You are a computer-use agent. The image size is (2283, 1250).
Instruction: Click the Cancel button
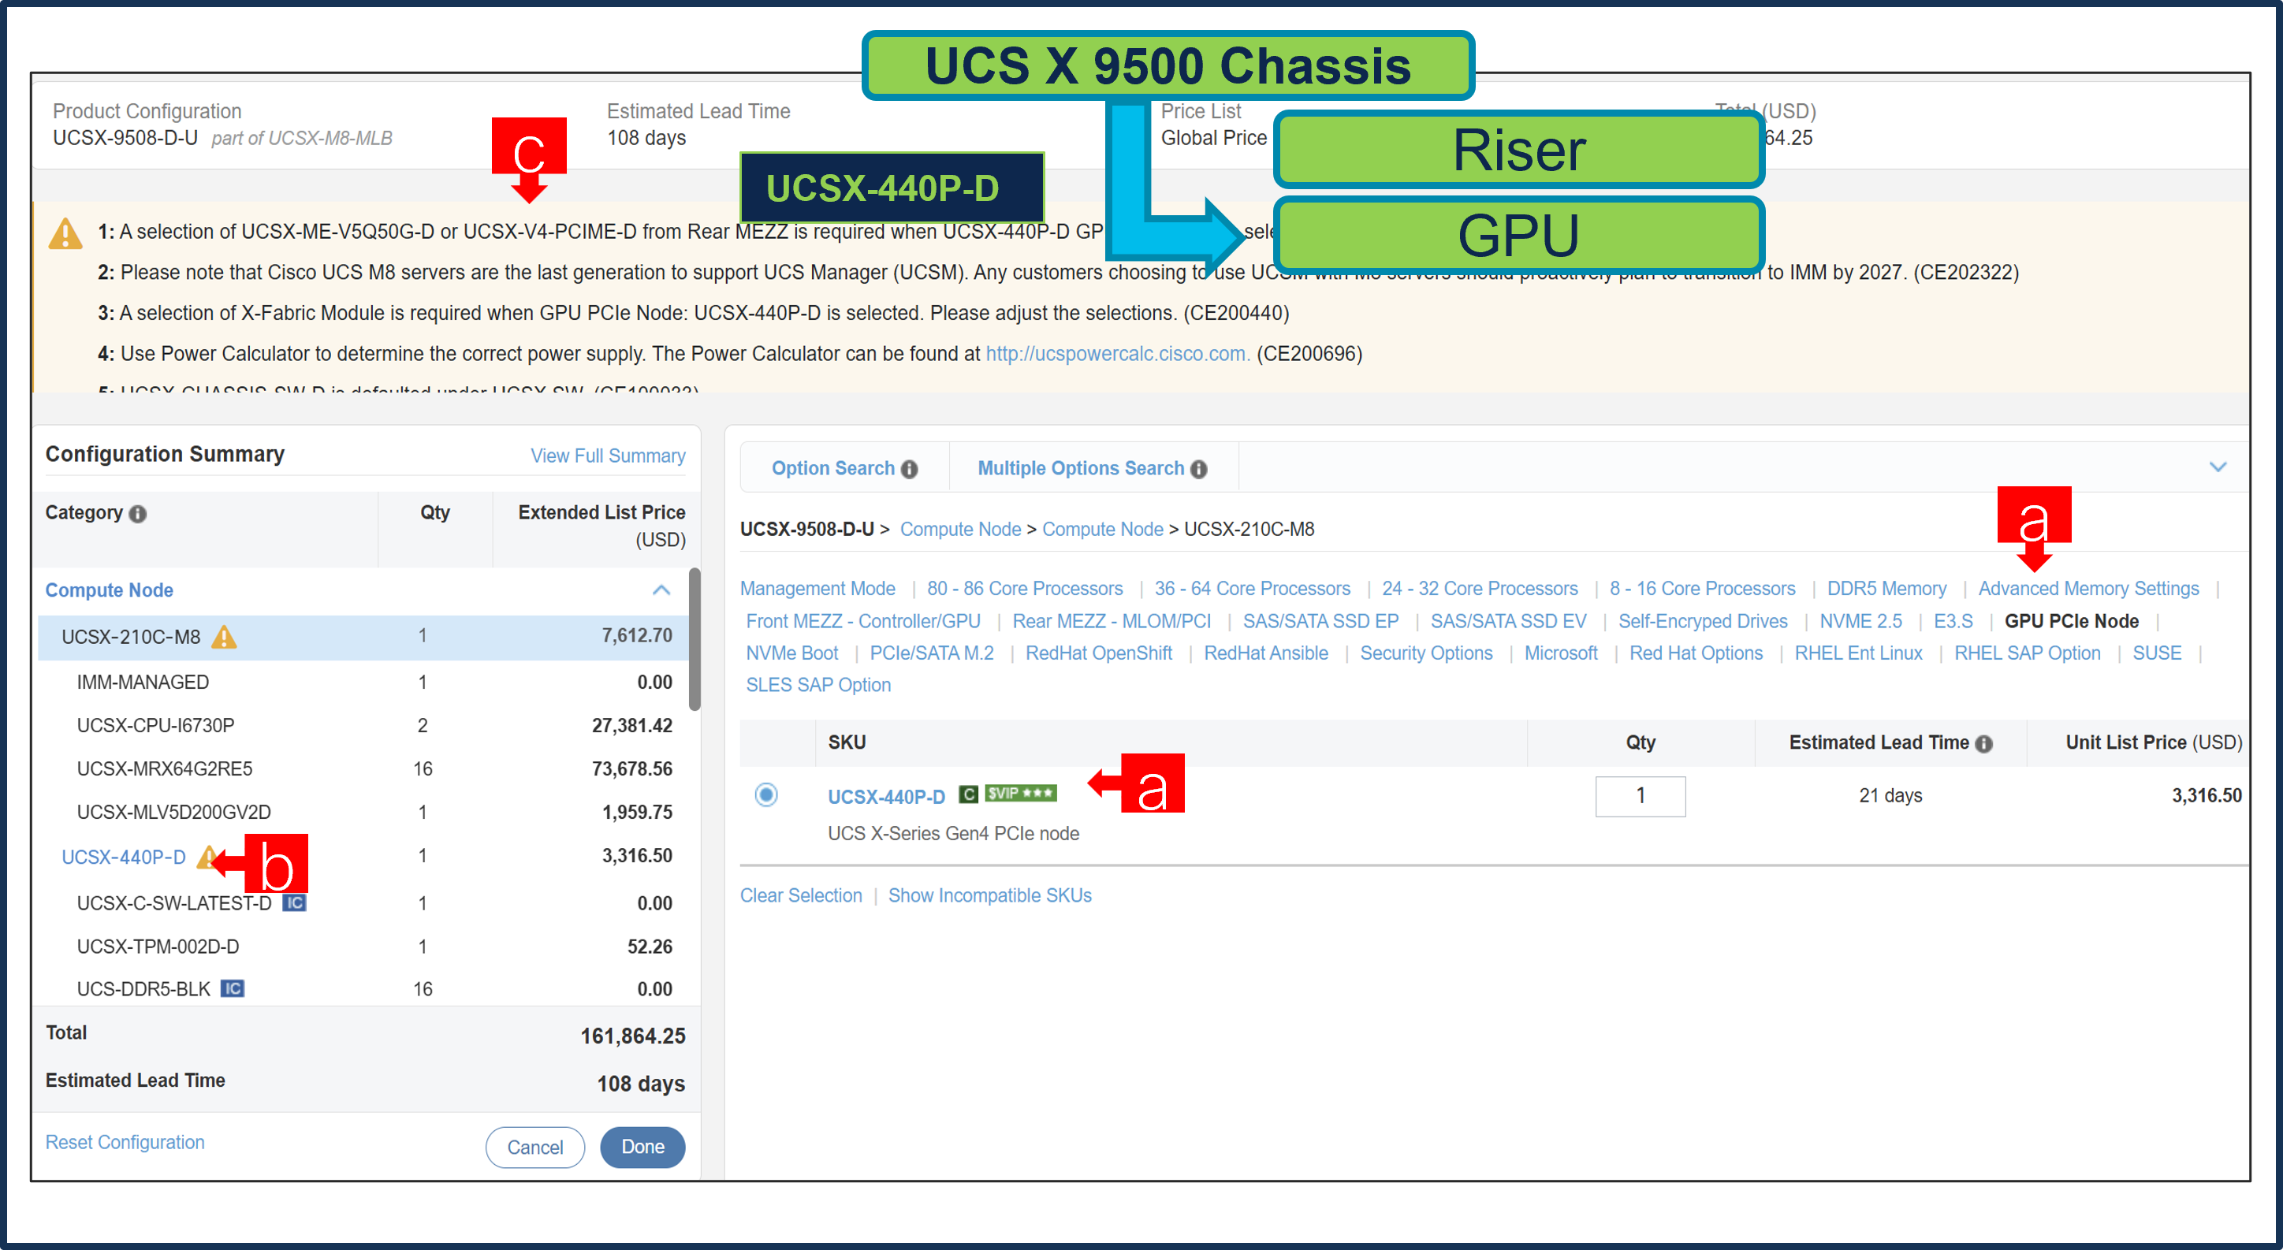click(535, 1148)
